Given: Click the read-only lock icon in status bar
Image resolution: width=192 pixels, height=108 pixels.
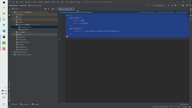Looking at the screenshot, I should tap(190, 107).
